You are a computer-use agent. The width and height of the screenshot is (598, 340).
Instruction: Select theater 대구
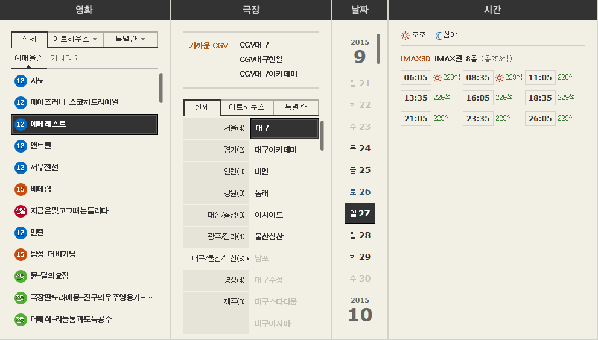point(284,128)
